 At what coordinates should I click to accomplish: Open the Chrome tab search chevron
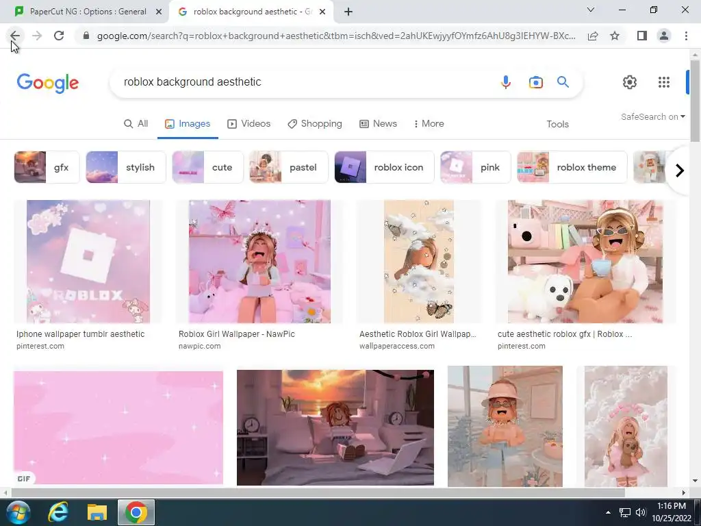coord(591,10)
